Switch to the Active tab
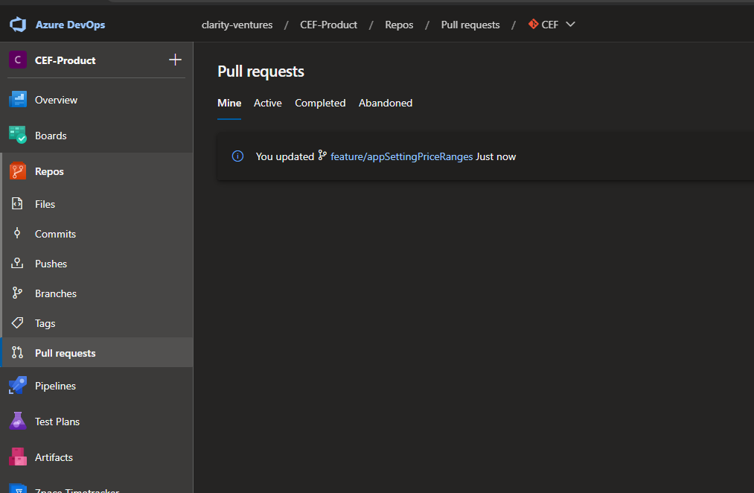Screen dimensions: 754x493 click(268, 103)
